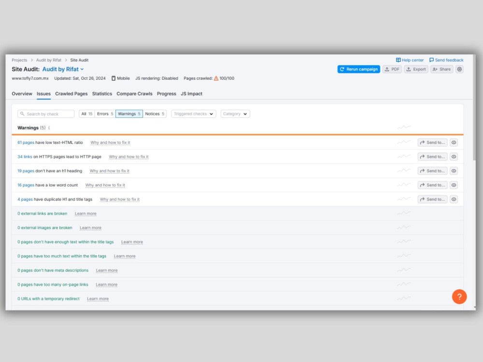
Task: Switch to the Overview tab
Action: click(x=22, y=94)
